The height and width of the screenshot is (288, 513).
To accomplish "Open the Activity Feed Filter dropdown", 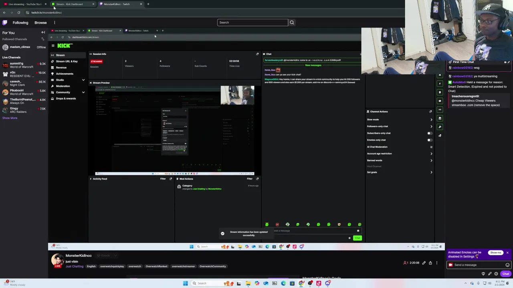I will pos(163,179).
